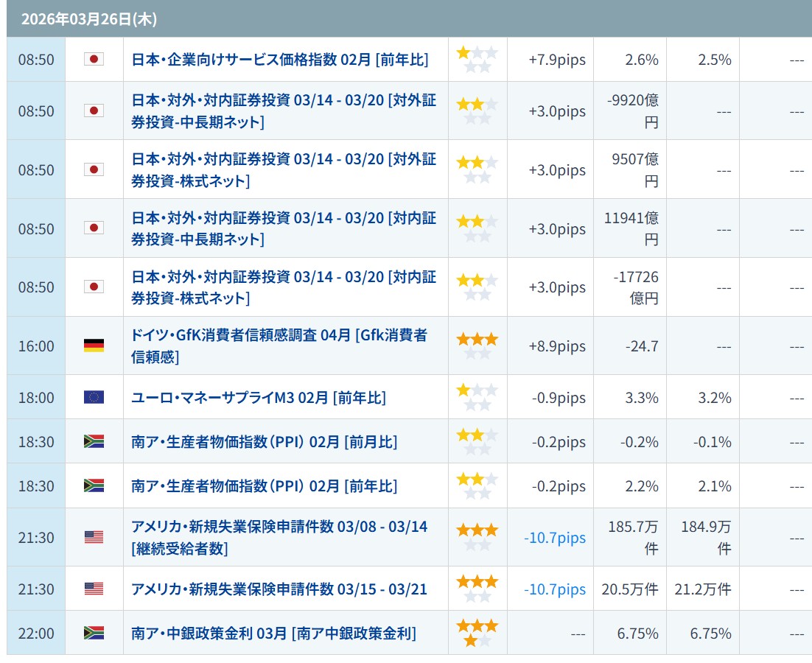Open 対内証券投資-中長期ネット link
The width and height of the screenshot is (812, 663).
(284, 228)
